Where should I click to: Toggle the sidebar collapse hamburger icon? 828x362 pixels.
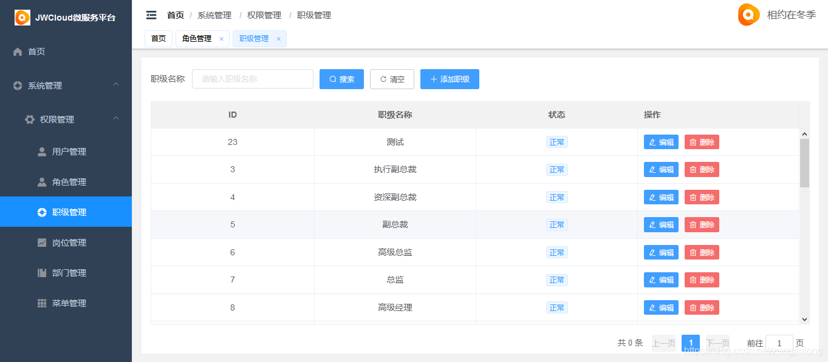[x=151, y=15]
